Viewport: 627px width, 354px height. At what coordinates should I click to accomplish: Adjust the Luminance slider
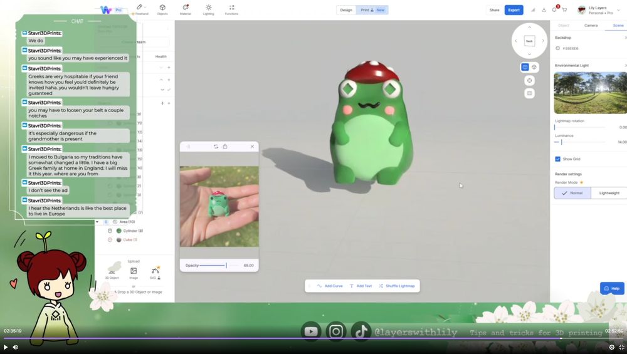[x=580, y=142]
